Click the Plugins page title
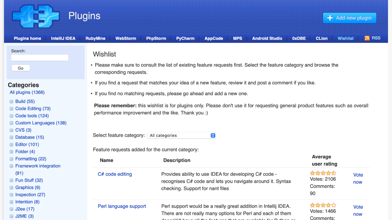 pyautogui.click(x=85, y=16)
